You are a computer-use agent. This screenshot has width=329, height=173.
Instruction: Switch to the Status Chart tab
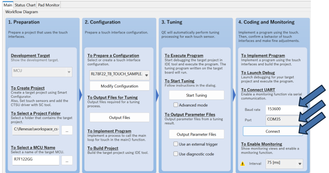(25, 5)
